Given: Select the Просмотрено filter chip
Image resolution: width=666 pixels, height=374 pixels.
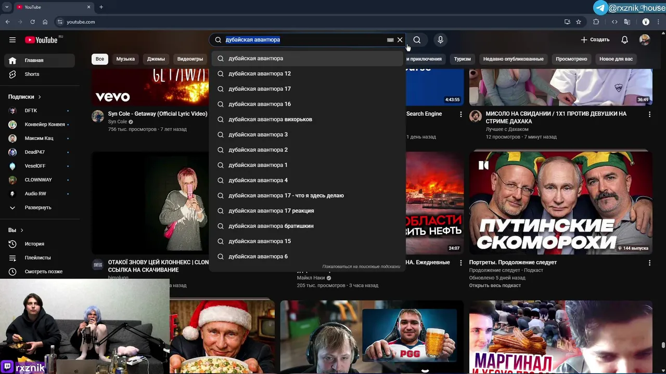Looking at the screenshot, I should [571, 59].
